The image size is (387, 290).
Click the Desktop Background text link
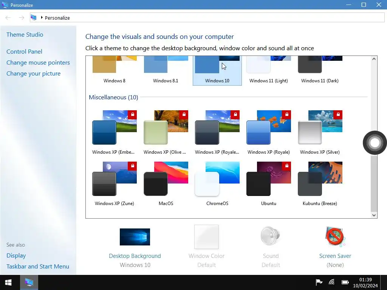135,256
